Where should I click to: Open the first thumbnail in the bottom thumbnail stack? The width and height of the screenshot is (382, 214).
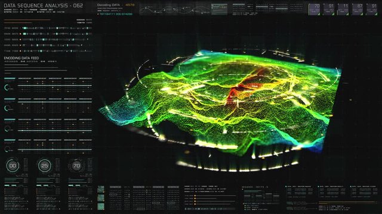click(101, 189)
